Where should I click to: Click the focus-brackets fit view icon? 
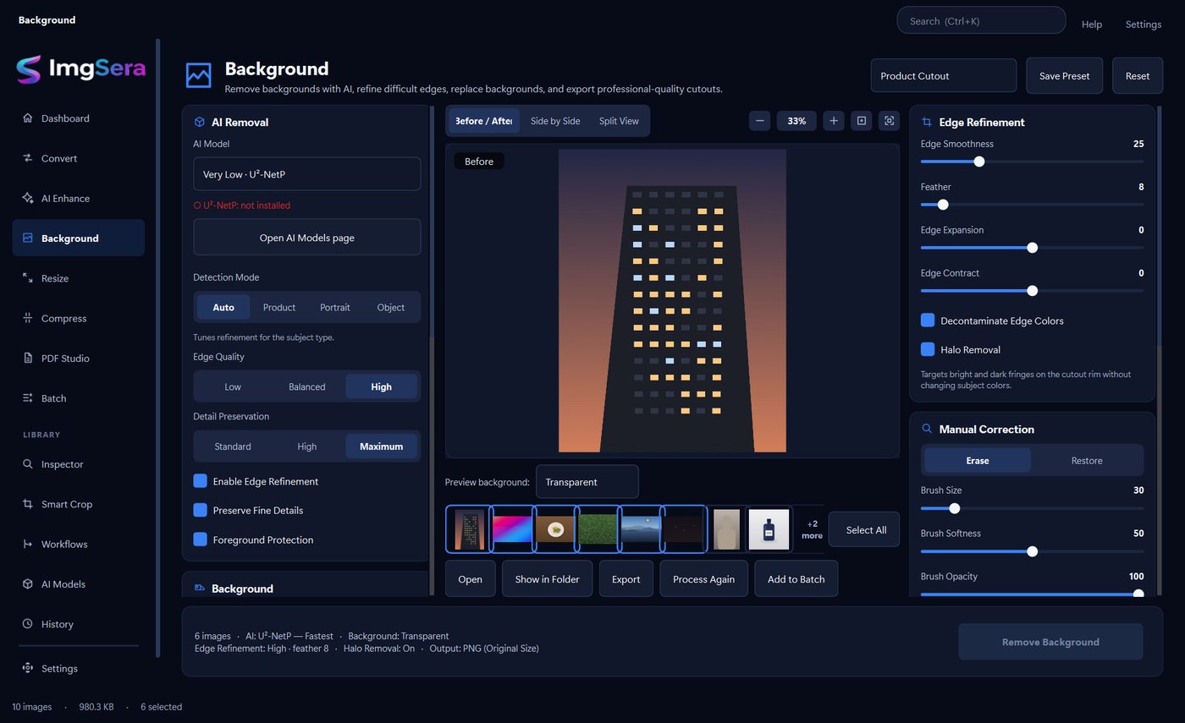coord(889,121)
